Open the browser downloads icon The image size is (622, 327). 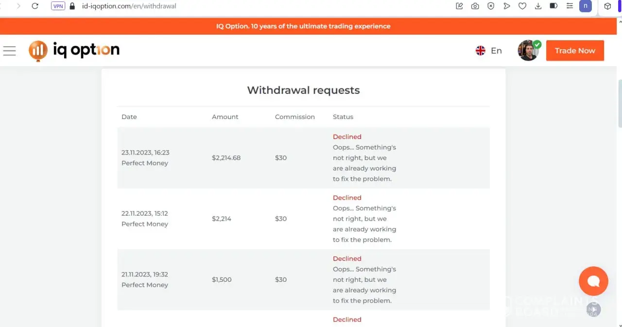coord(538,6)
